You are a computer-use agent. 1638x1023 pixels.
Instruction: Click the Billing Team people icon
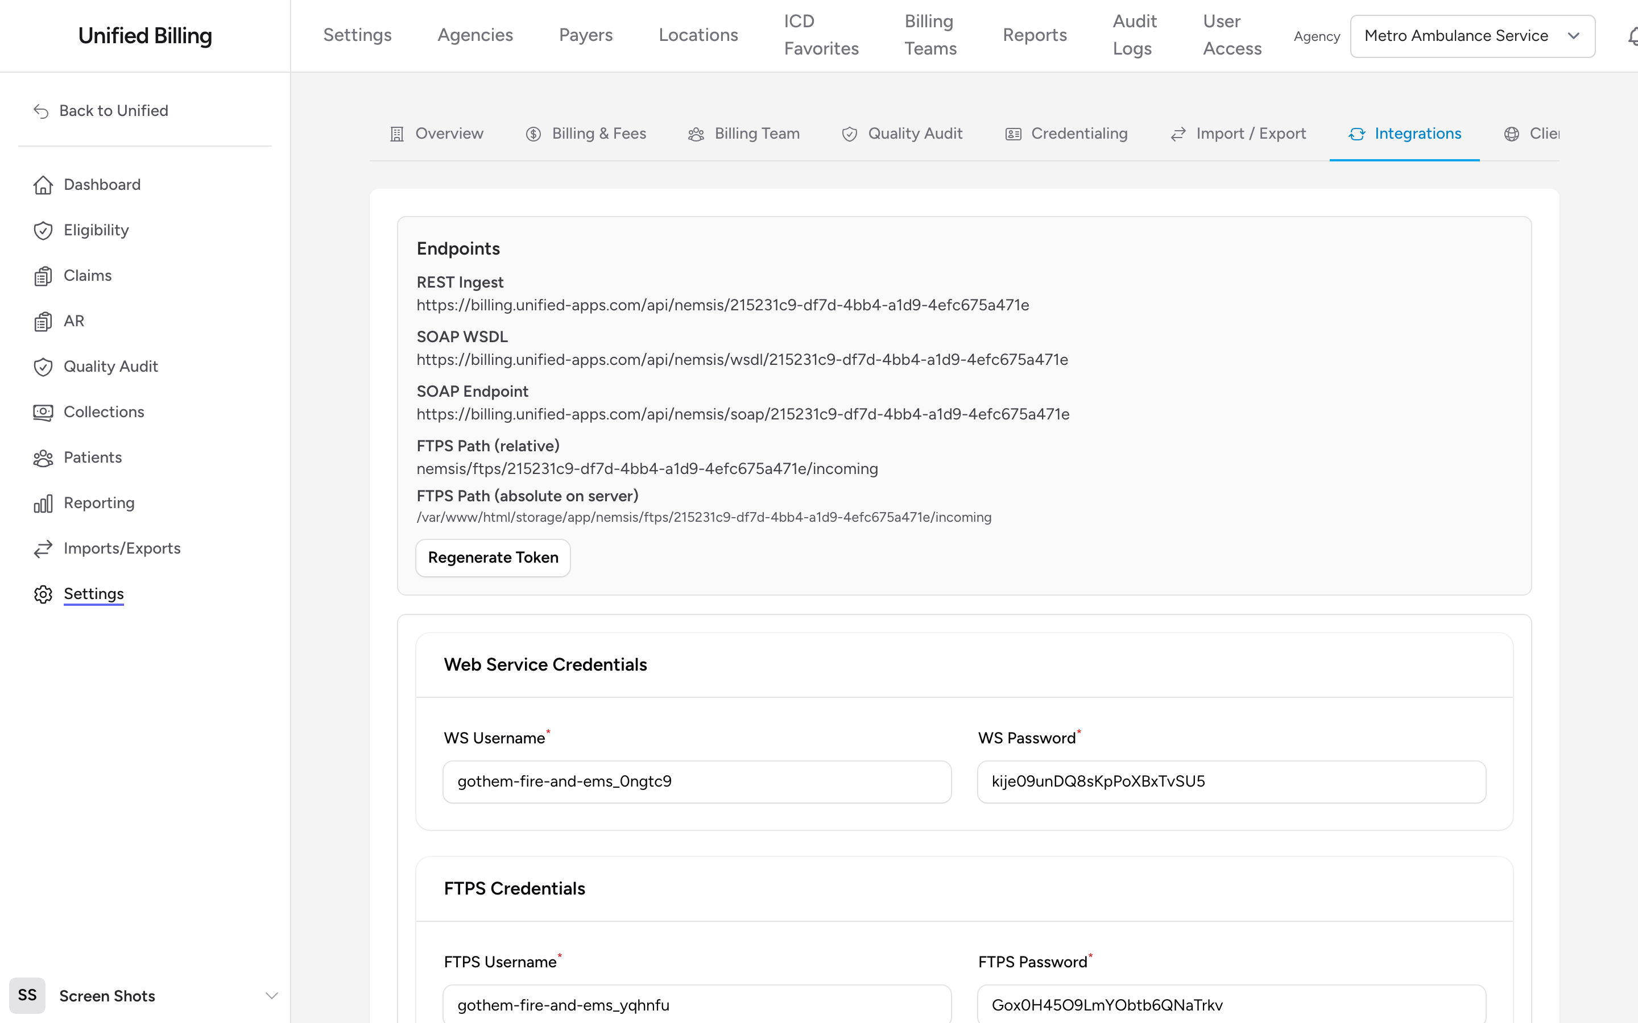[697, 134]
